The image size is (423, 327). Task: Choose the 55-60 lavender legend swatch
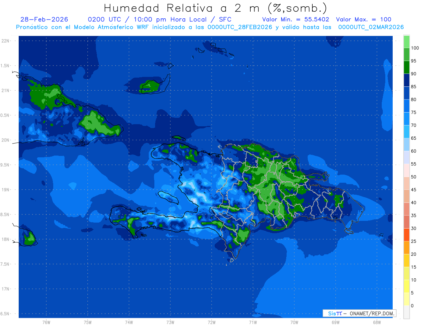(x=406, y=157)
